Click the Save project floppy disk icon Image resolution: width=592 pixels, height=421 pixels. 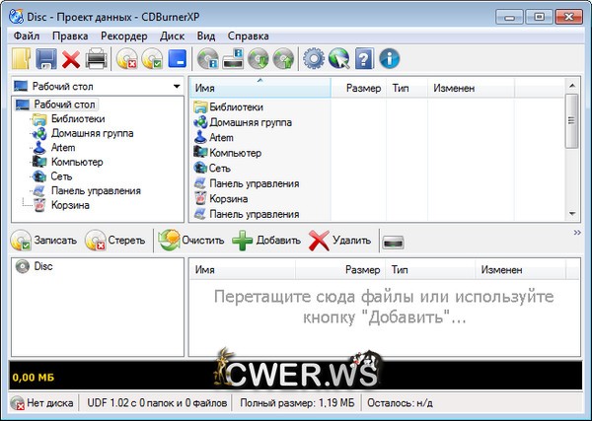click(45, 60)
